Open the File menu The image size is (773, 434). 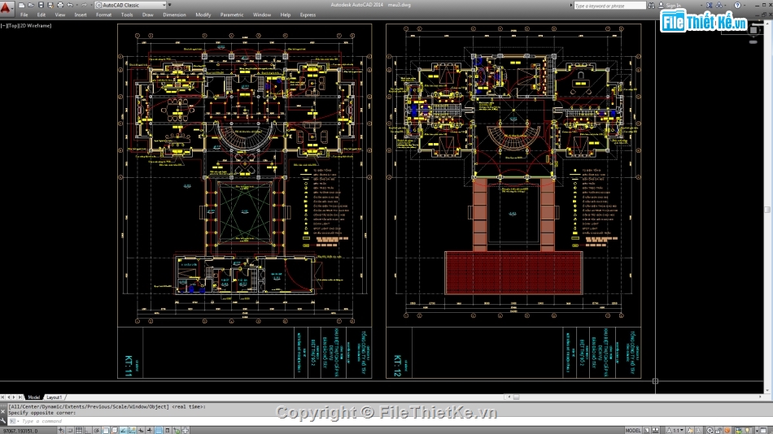click(24, 15)
